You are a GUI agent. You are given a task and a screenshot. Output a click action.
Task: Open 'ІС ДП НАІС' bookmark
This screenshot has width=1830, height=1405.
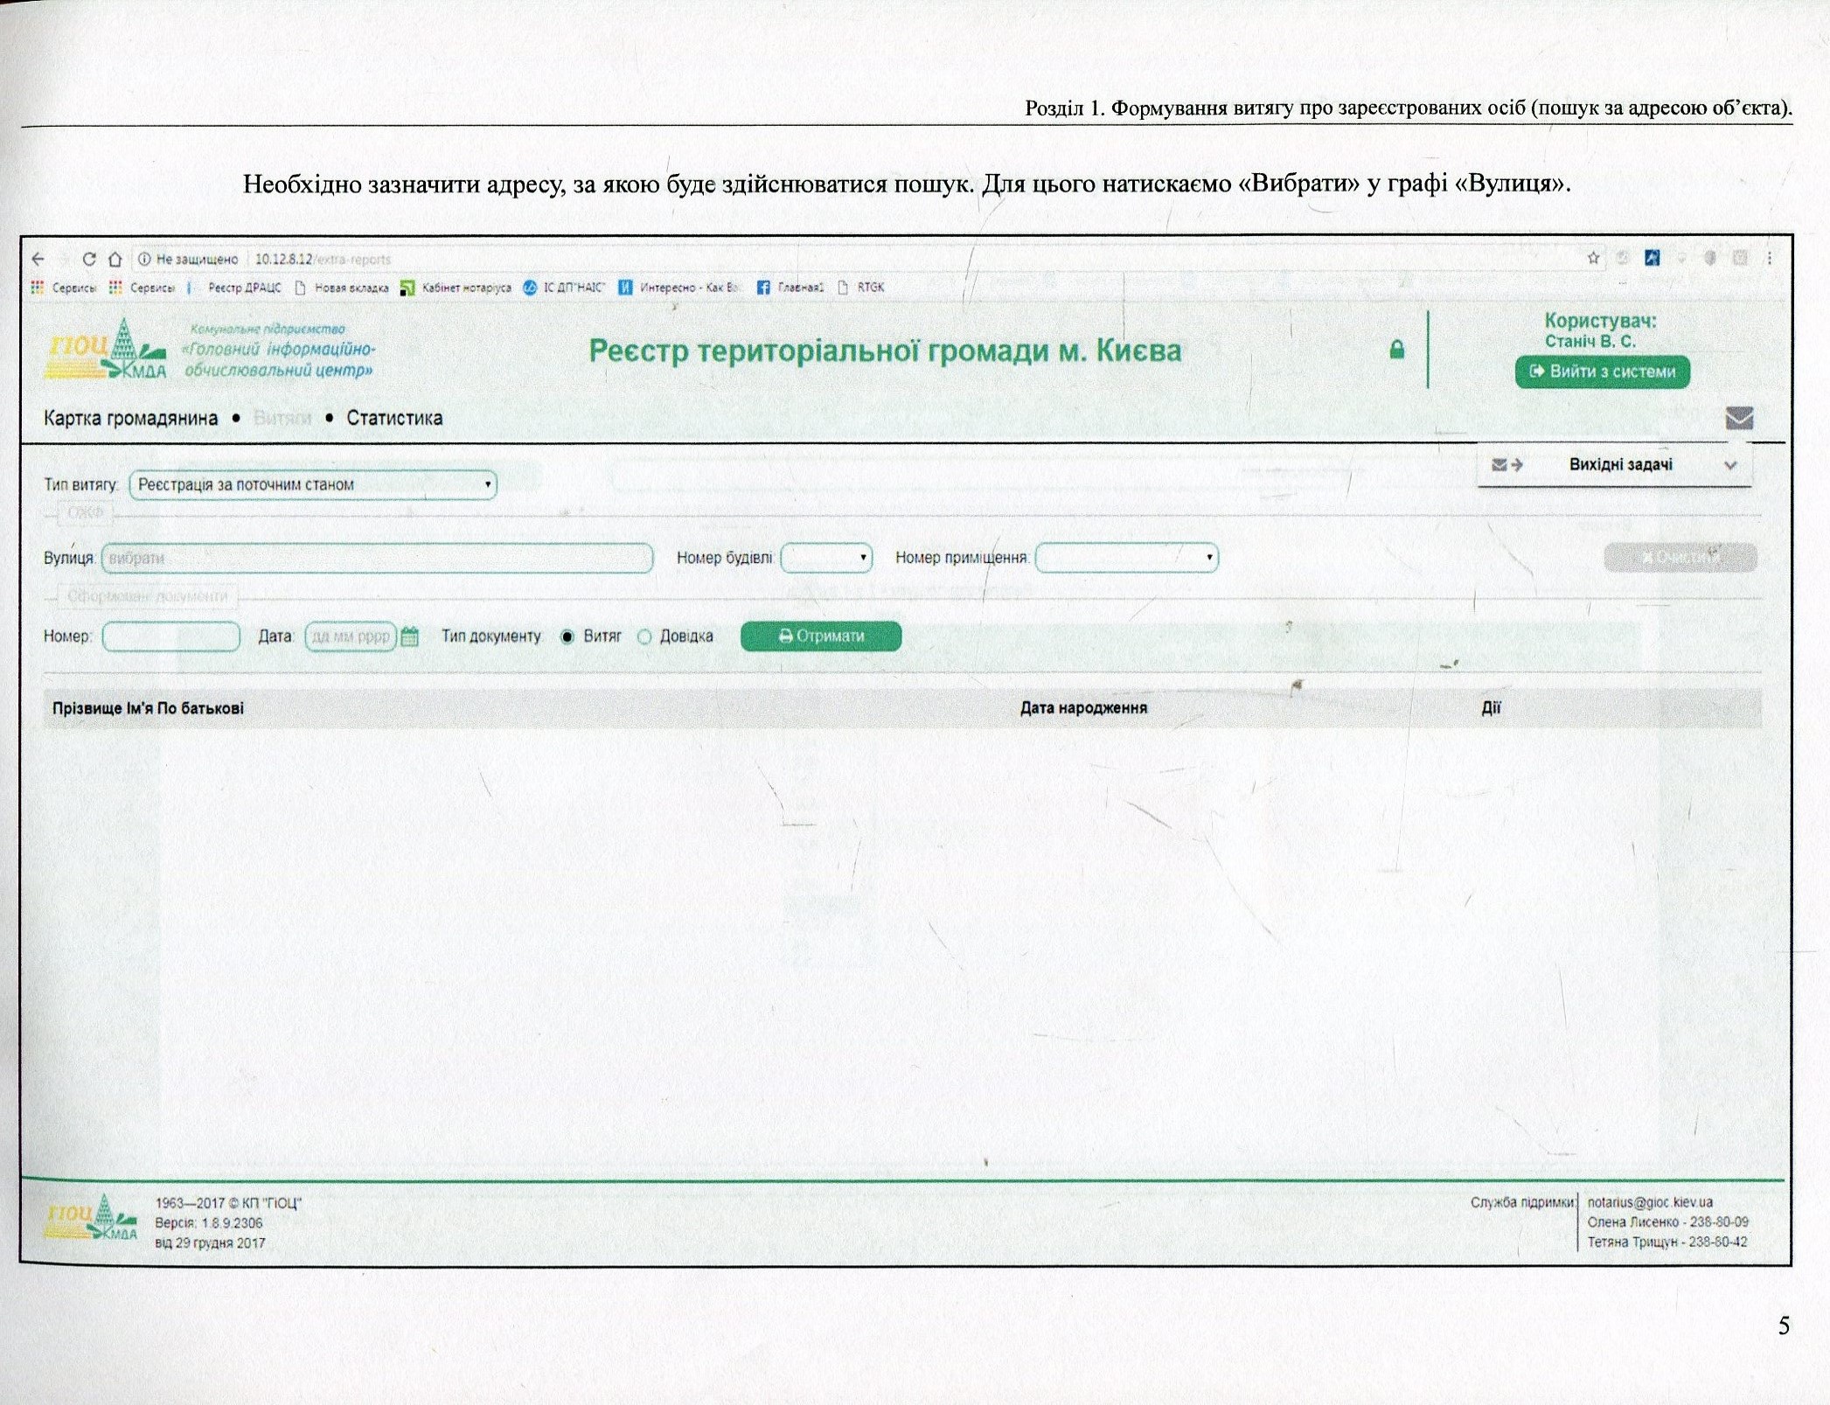click(x=564, y=287)
